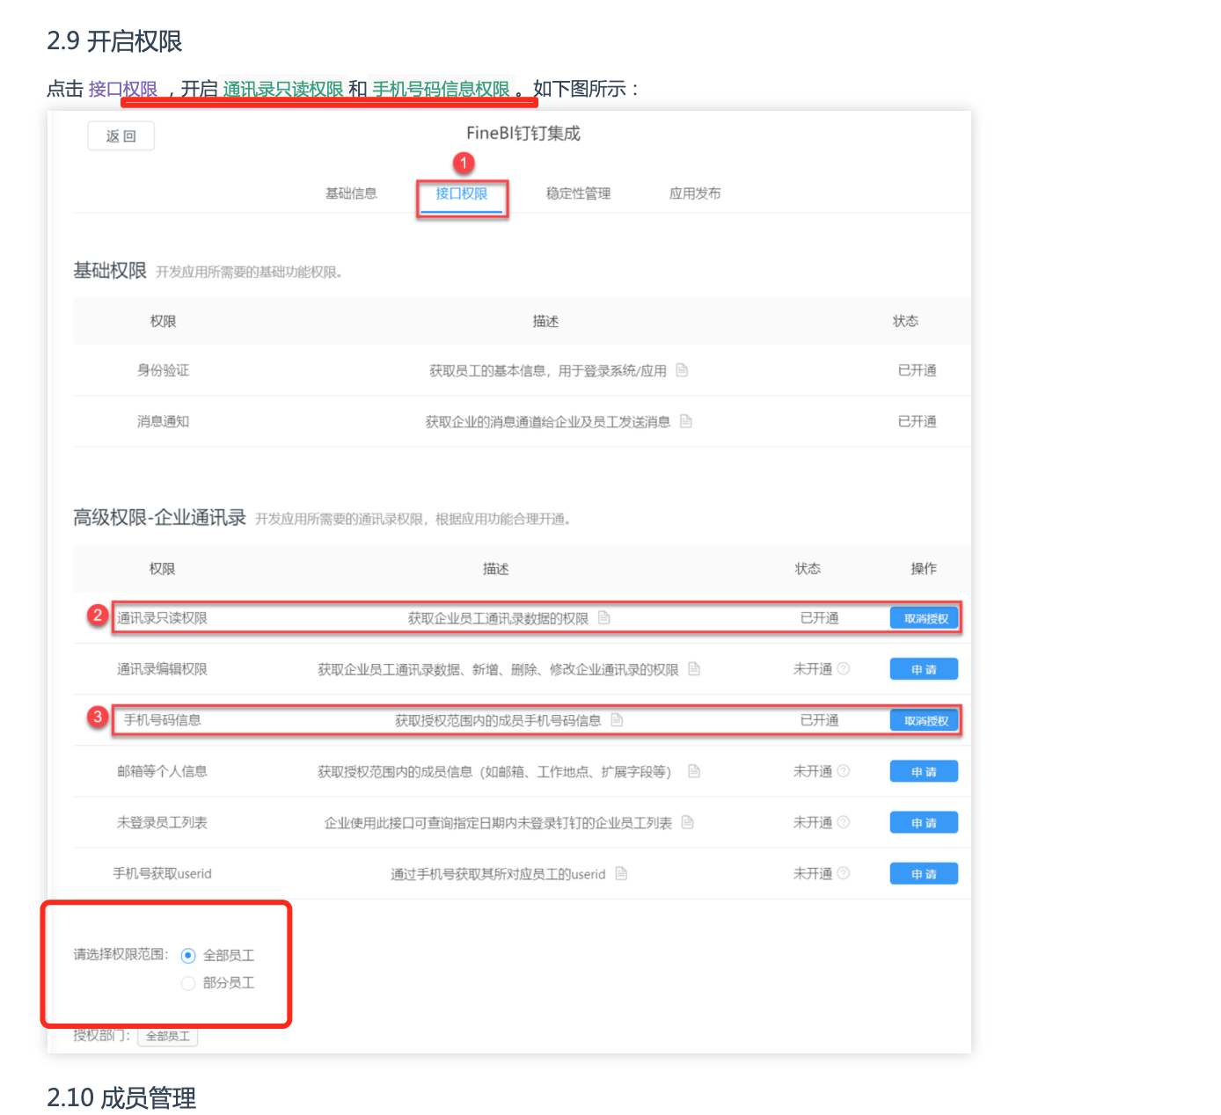This screenshot has width=1221, height=1115.
Task: Click 未登录员工列表 permission name
Action: pyautogui.click(x=162, y=822)
